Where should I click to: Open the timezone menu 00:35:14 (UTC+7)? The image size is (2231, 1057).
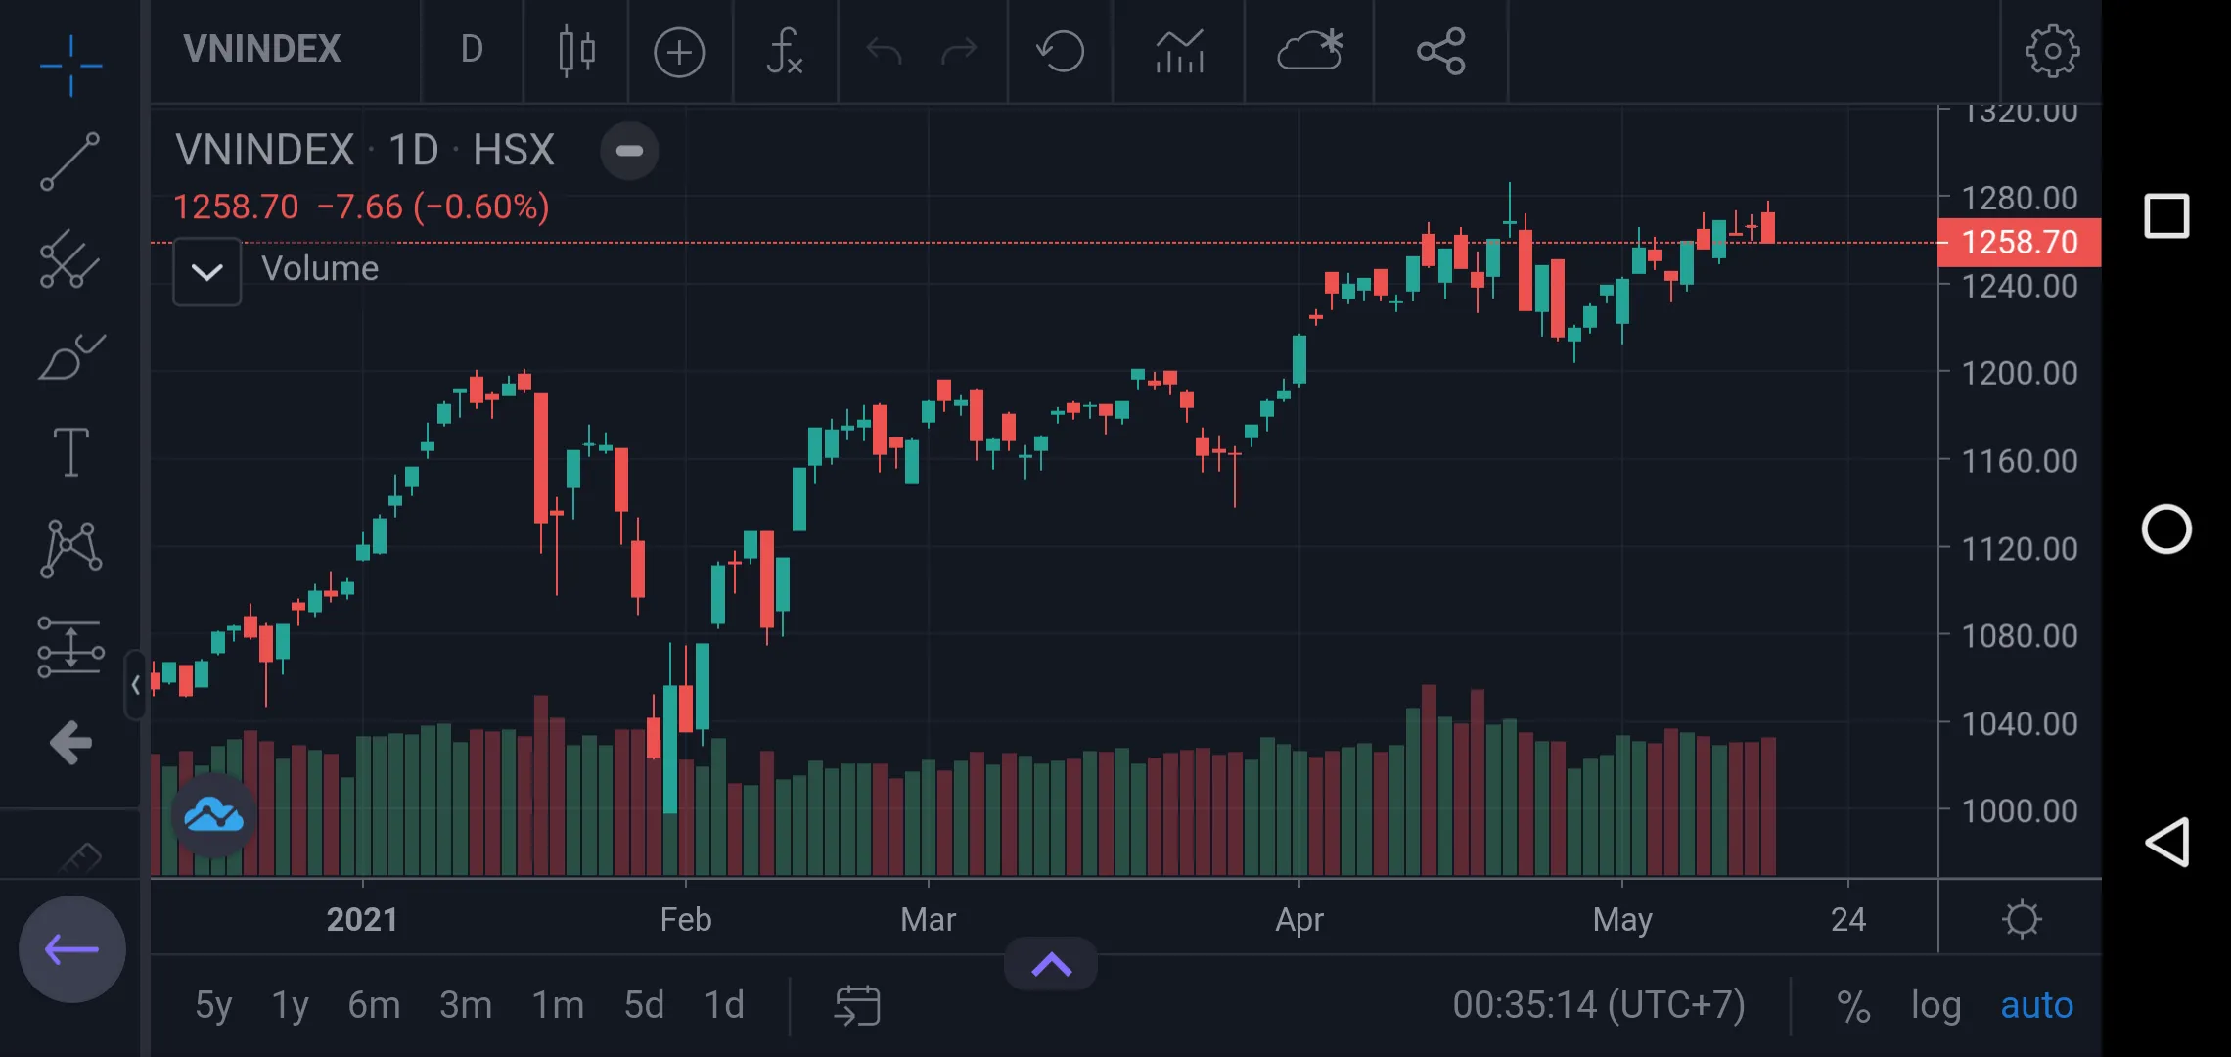[1599, 1005]
